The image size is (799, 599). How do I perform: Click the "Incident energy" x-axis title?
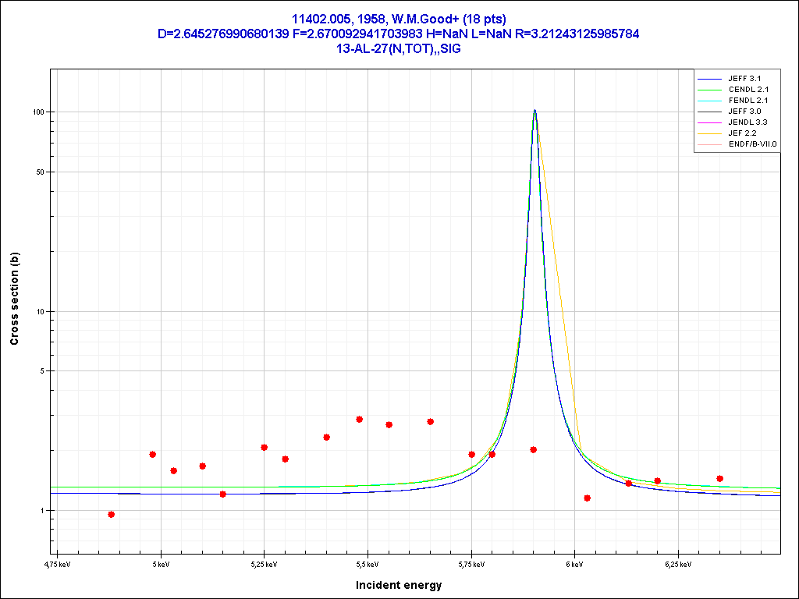tap(399, 585)
